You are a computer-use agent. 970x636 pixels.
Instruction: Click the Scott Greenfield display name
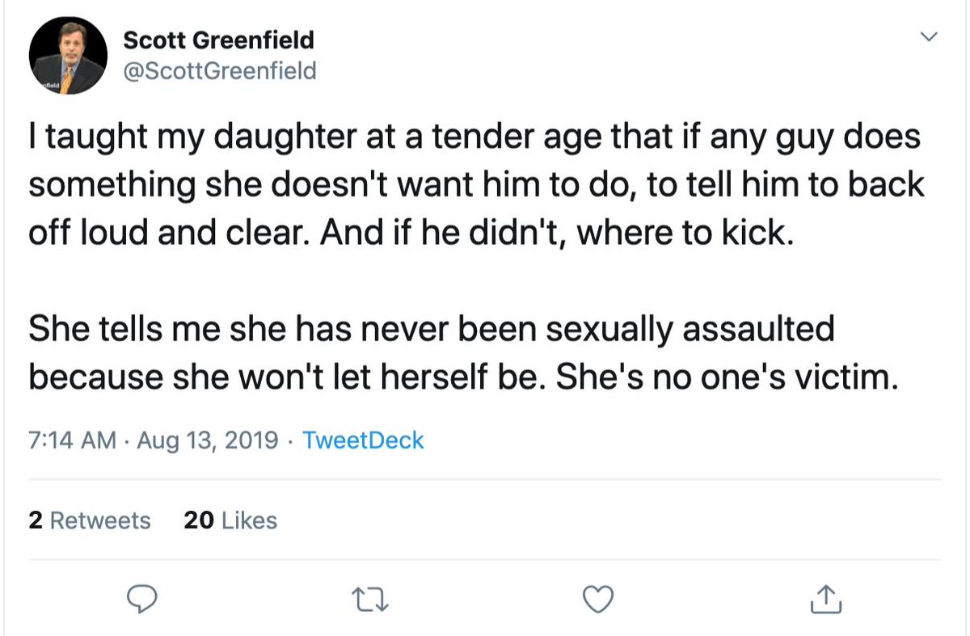pyautogui.click(x=218, y=39)
